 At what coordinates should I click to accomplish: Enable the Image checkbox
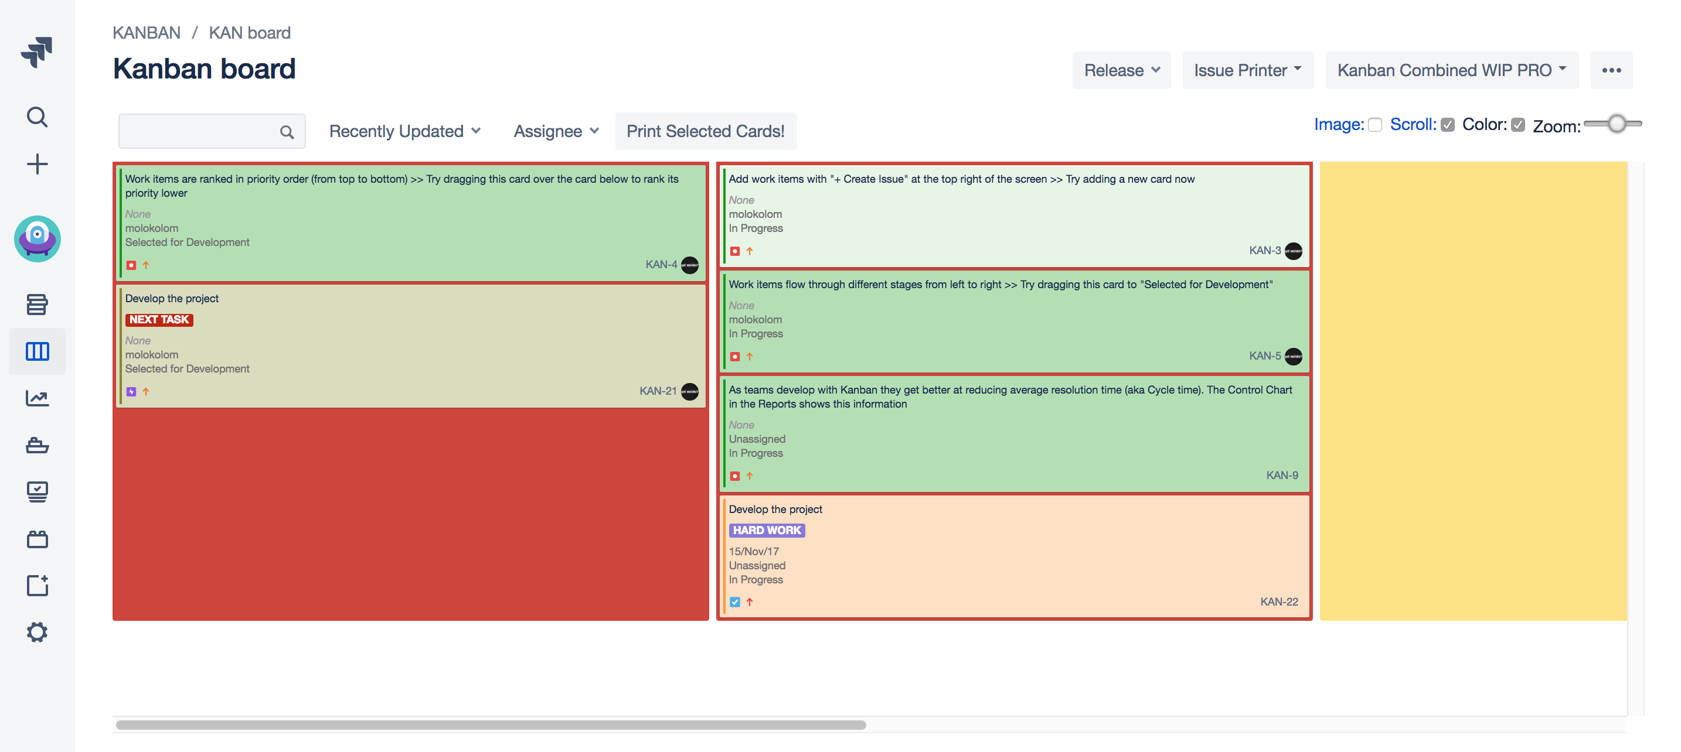point(1375,125)
